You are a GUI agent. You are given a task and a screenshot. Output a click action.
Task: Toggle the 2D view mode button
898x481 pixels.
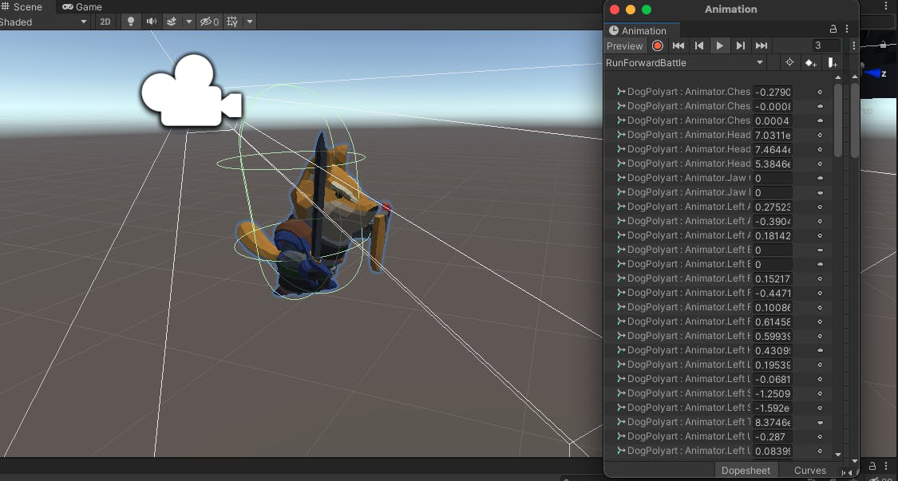[x=105, y=22]
